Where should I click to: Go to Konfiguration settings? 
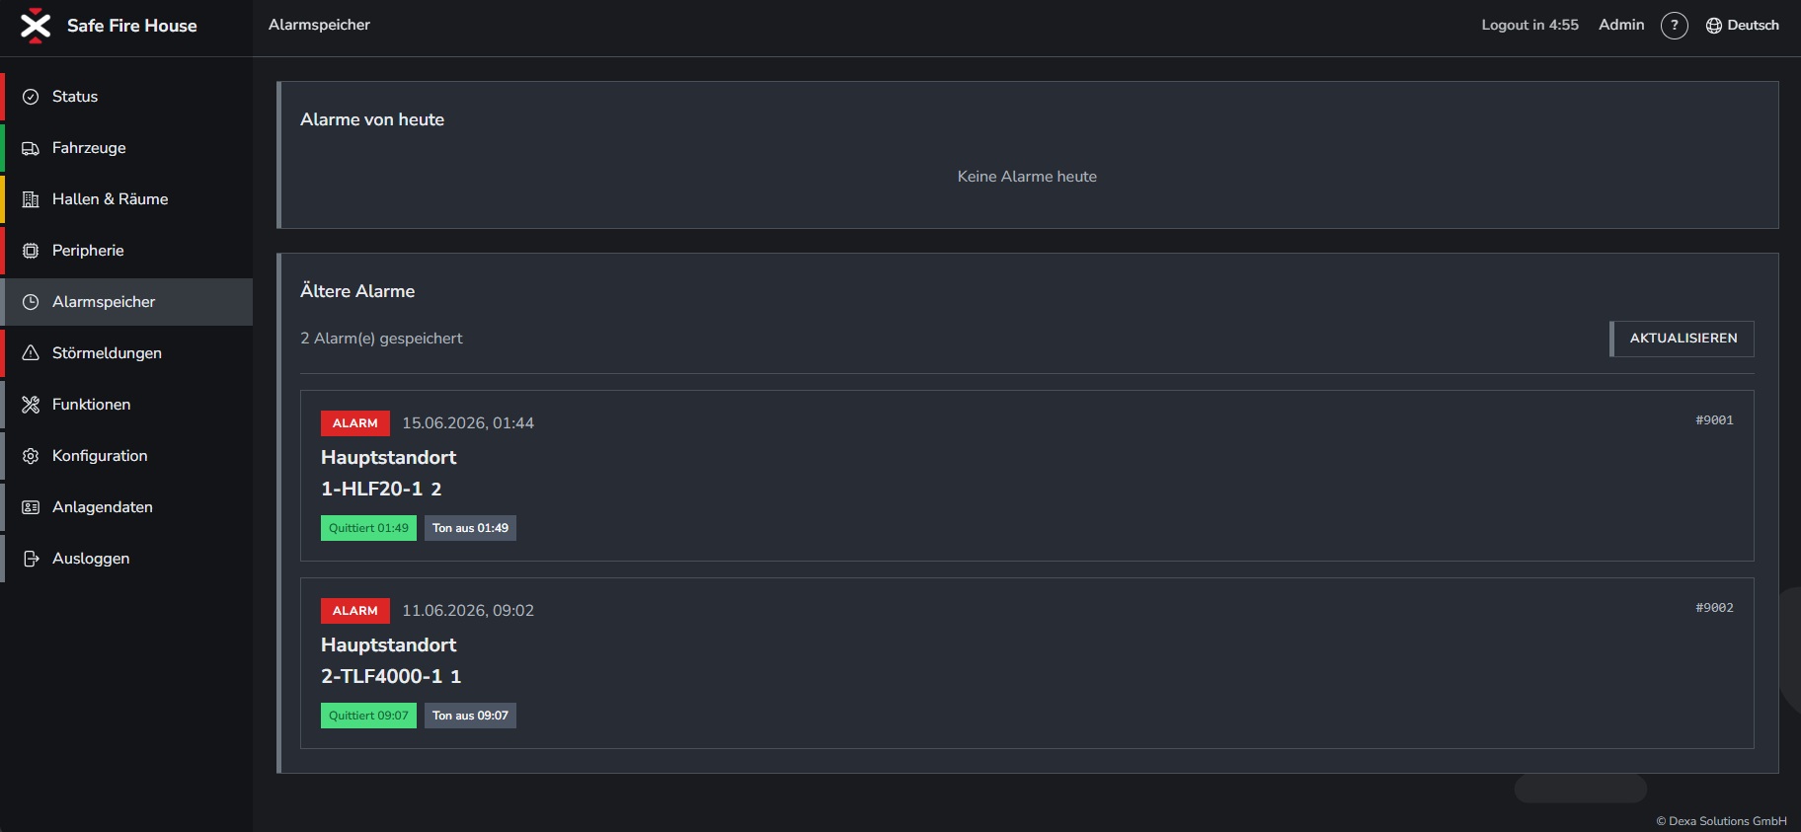pyautogui.click(x=126, y=456)
